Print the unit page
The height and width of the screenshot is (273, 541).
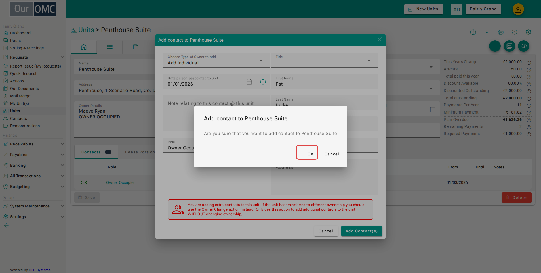click(501, 32)
